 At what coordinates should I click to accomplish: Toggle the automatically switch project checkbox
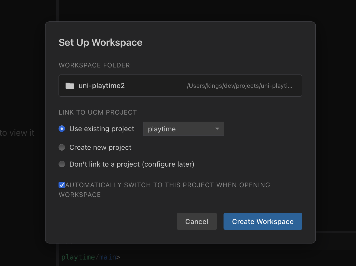coord(62,185)
